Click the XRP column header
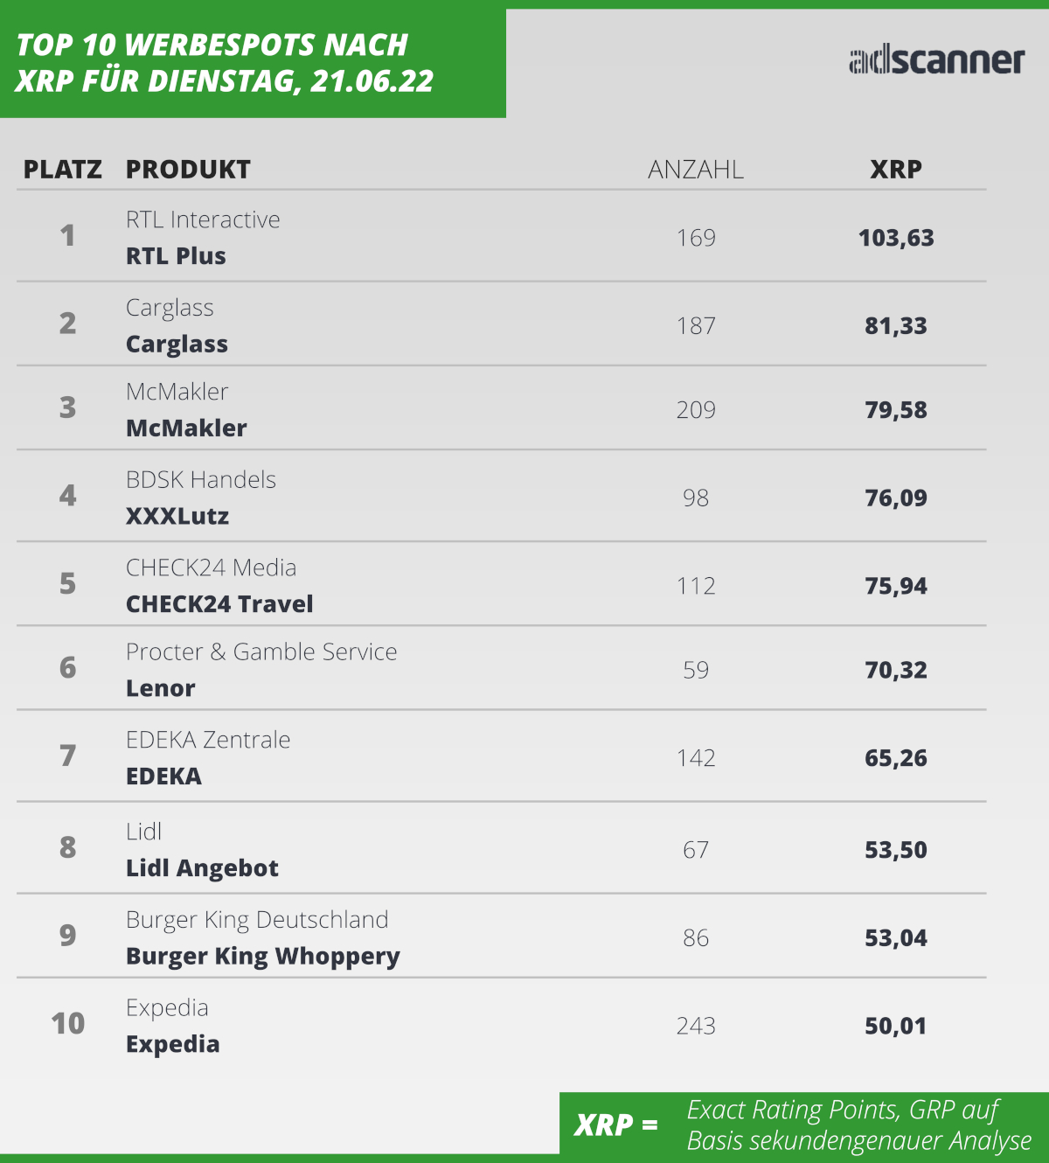The height and width of the screenshot is (1163, 1049). pyautogui.click(x=896, y=170)
